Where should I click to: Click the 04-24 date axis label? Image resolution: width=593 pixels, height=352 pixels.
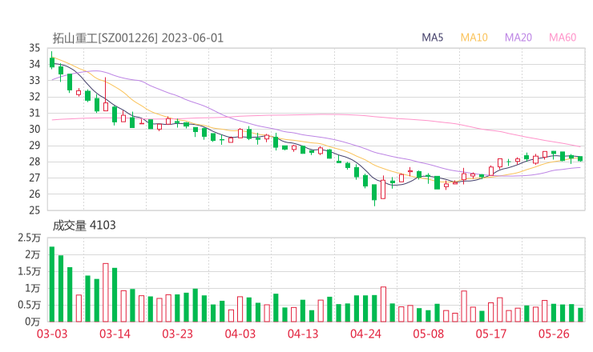(365, 334)
